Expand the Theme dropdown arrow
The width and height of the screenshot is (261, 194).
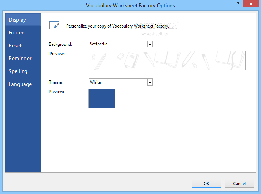(150, 83)
